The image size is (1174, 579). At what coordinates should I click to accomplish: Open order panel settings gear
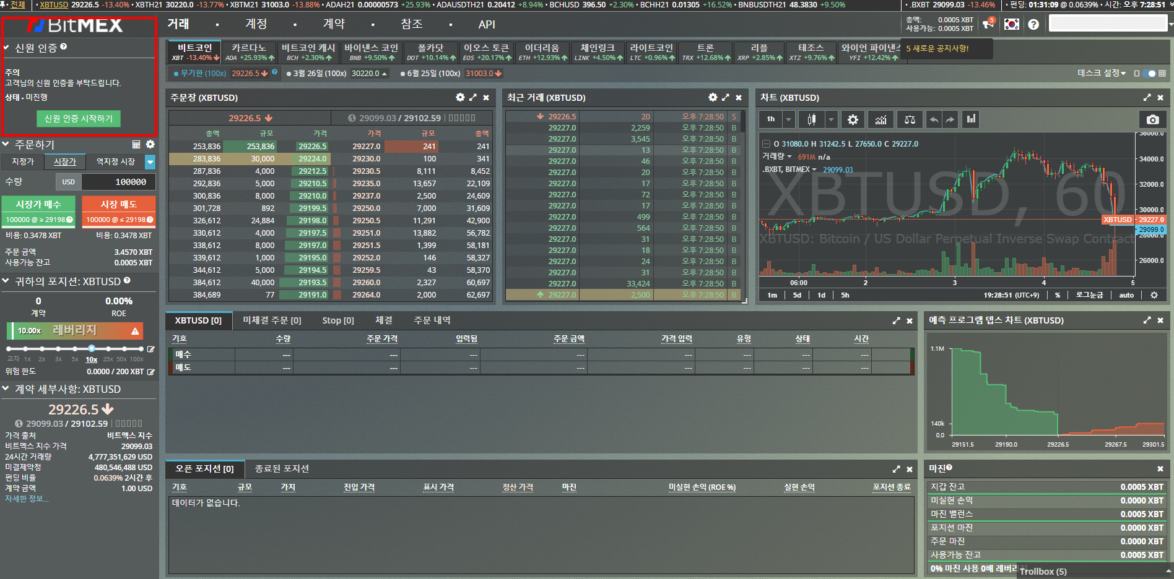(150, 144)
